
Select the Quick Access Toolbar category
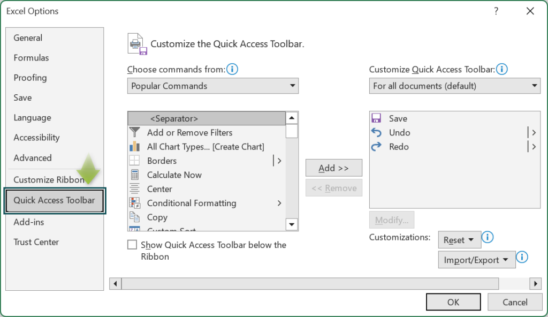(55, 200)
